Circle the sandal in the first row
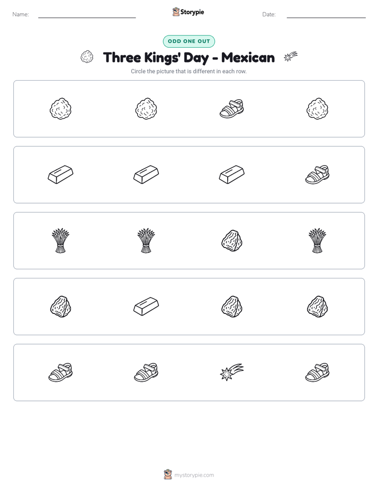The height and width of the screenshot is (490, 378). pyautogui.click(x=232, y=109)
